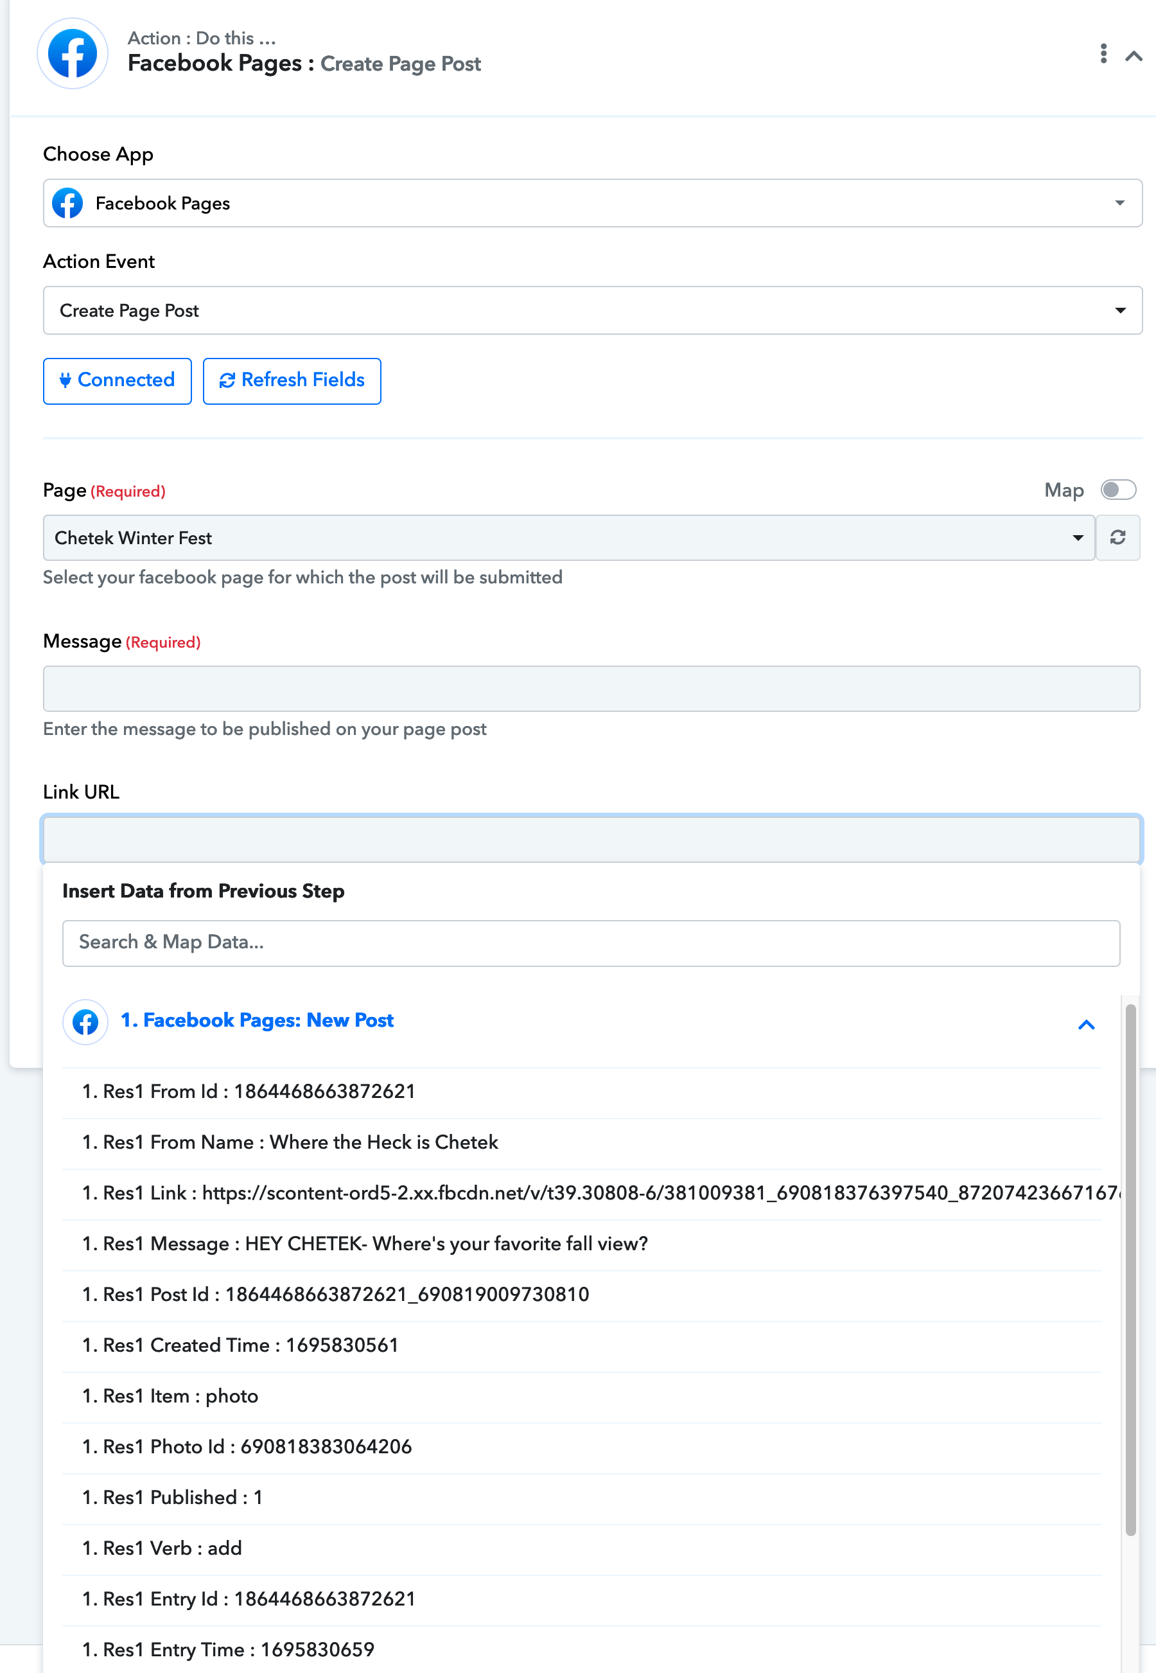Select 'Res1 Created Time : 1695830561'
Image resolution: width=1156 pixels, height=1673 pixels.
(x=581, y=1345)
